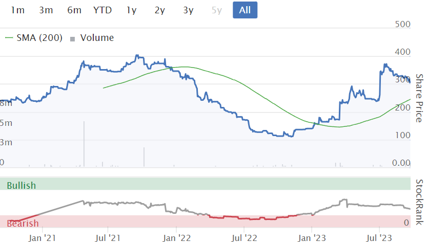
Task: Click the highlighted All range button
Action: pos(245,10)
